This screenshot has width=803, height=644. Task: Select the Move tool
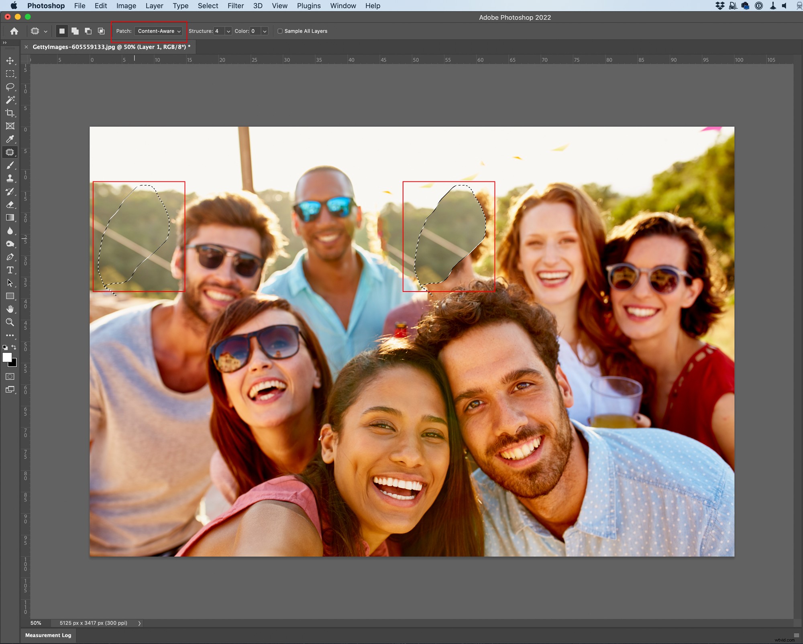[10, 61]
